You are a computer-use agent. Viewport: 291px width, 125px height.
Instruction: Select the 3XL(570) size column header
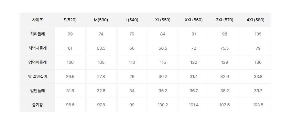pos(225,20)
